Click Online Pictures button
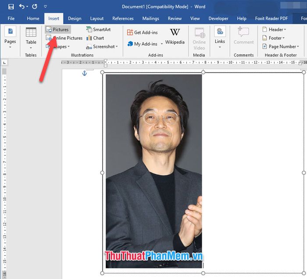Screen dimensions: 307x279 [64, 38]
